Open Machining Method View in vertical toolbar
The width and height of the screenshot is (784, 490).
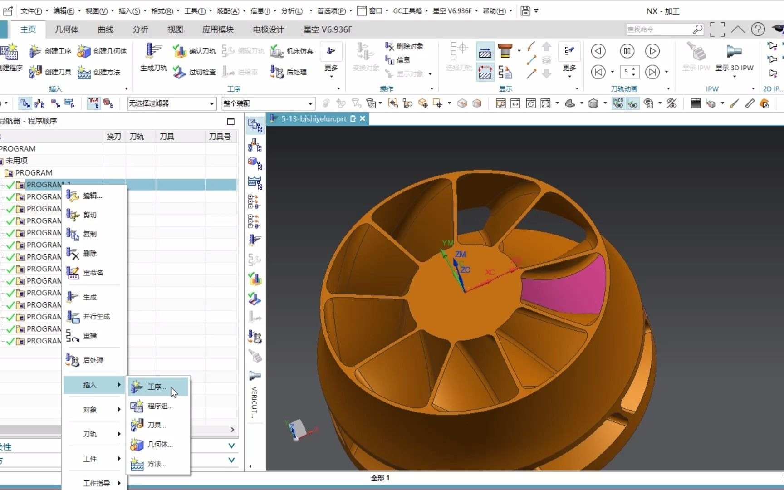pos(255,182)
